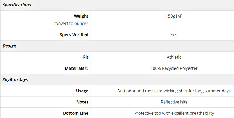Open the ounces conversion link
The height and width of the screenshot is (118, 234).
(81, 24)
